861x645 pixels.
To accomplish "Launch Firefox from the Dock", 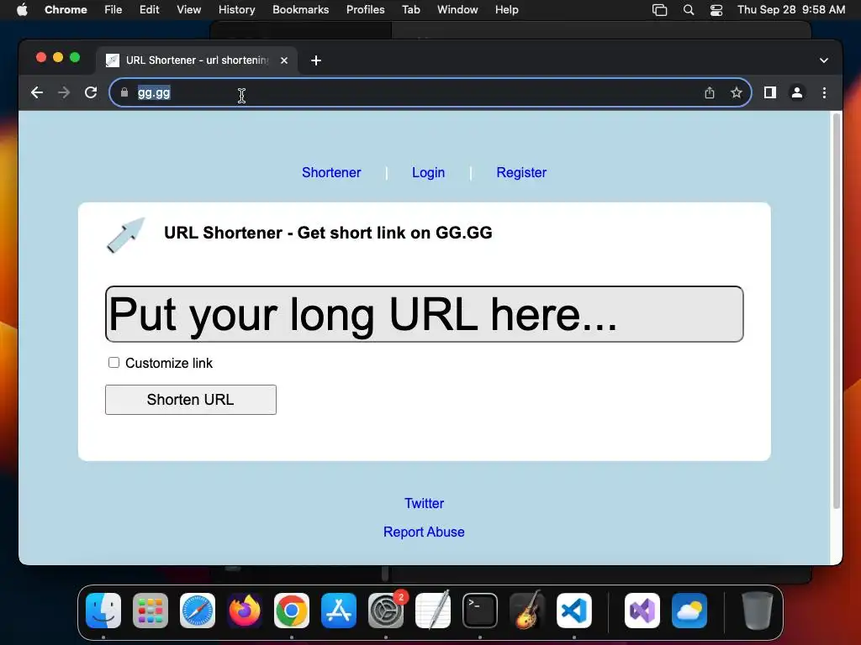I will tap(245, 611).
